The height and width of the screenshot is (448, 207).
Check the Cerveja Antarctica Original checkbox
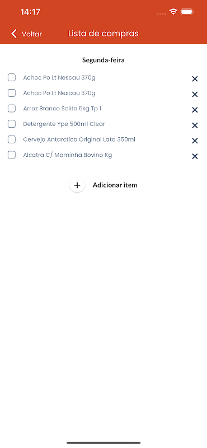tap(12, 139)
